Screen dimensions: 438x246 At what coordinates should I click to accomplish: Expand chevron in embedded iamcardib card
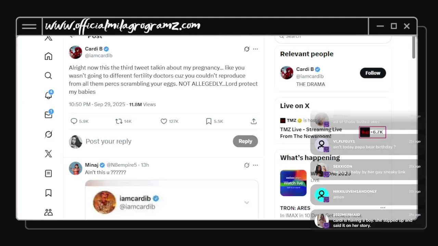click(x=246, y=203)
